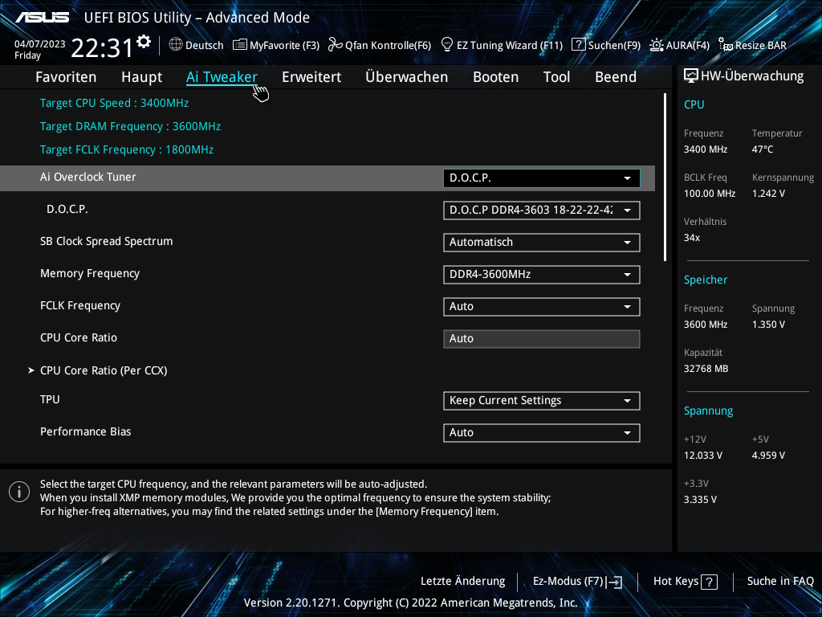Click the Performance Bias label
This screenshot has height=617, width=822.
85,431
